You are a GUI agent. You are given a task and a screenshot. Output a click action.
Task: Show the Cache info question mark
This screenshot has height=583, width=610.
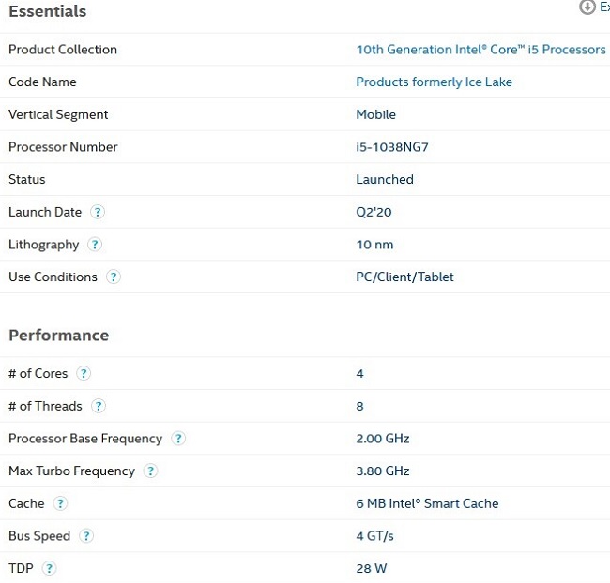pos(61,504)
